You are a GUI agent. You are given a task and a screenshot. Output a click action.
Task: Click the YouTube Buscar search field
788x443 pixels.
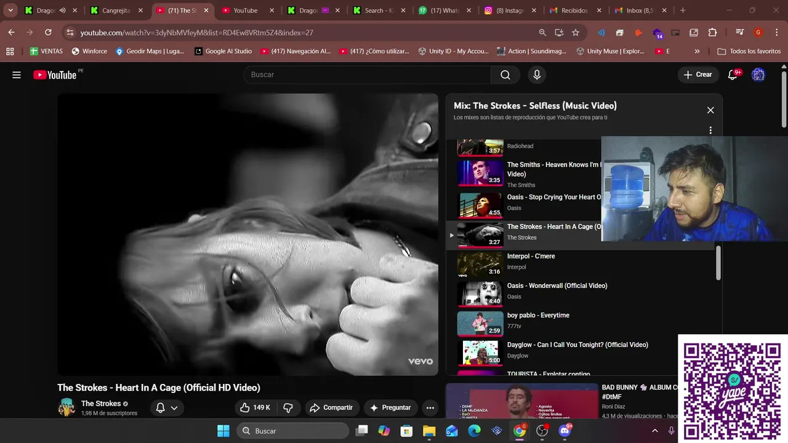[x=367, y=74]
